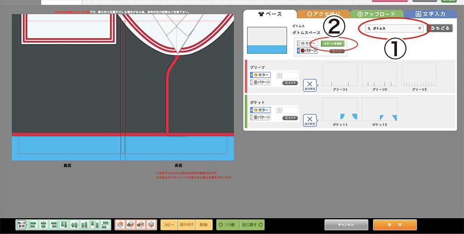Click the ボトムスペース preview thumbnail
Image resolution: width=464 pixels, height=234 pixels.
(267, 40)
